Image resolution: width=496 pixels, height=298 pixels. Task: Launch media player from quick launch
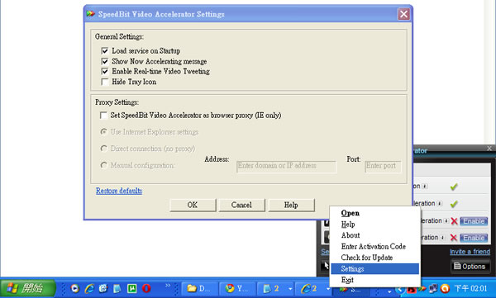tap(75, 288)
